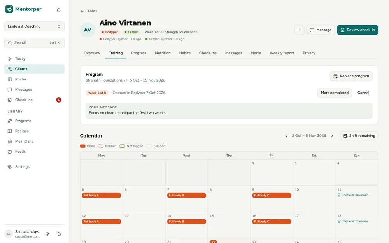
Task: Click the highlighted 22 date marker
Action: pyautogui.click(x=213, y=241)
